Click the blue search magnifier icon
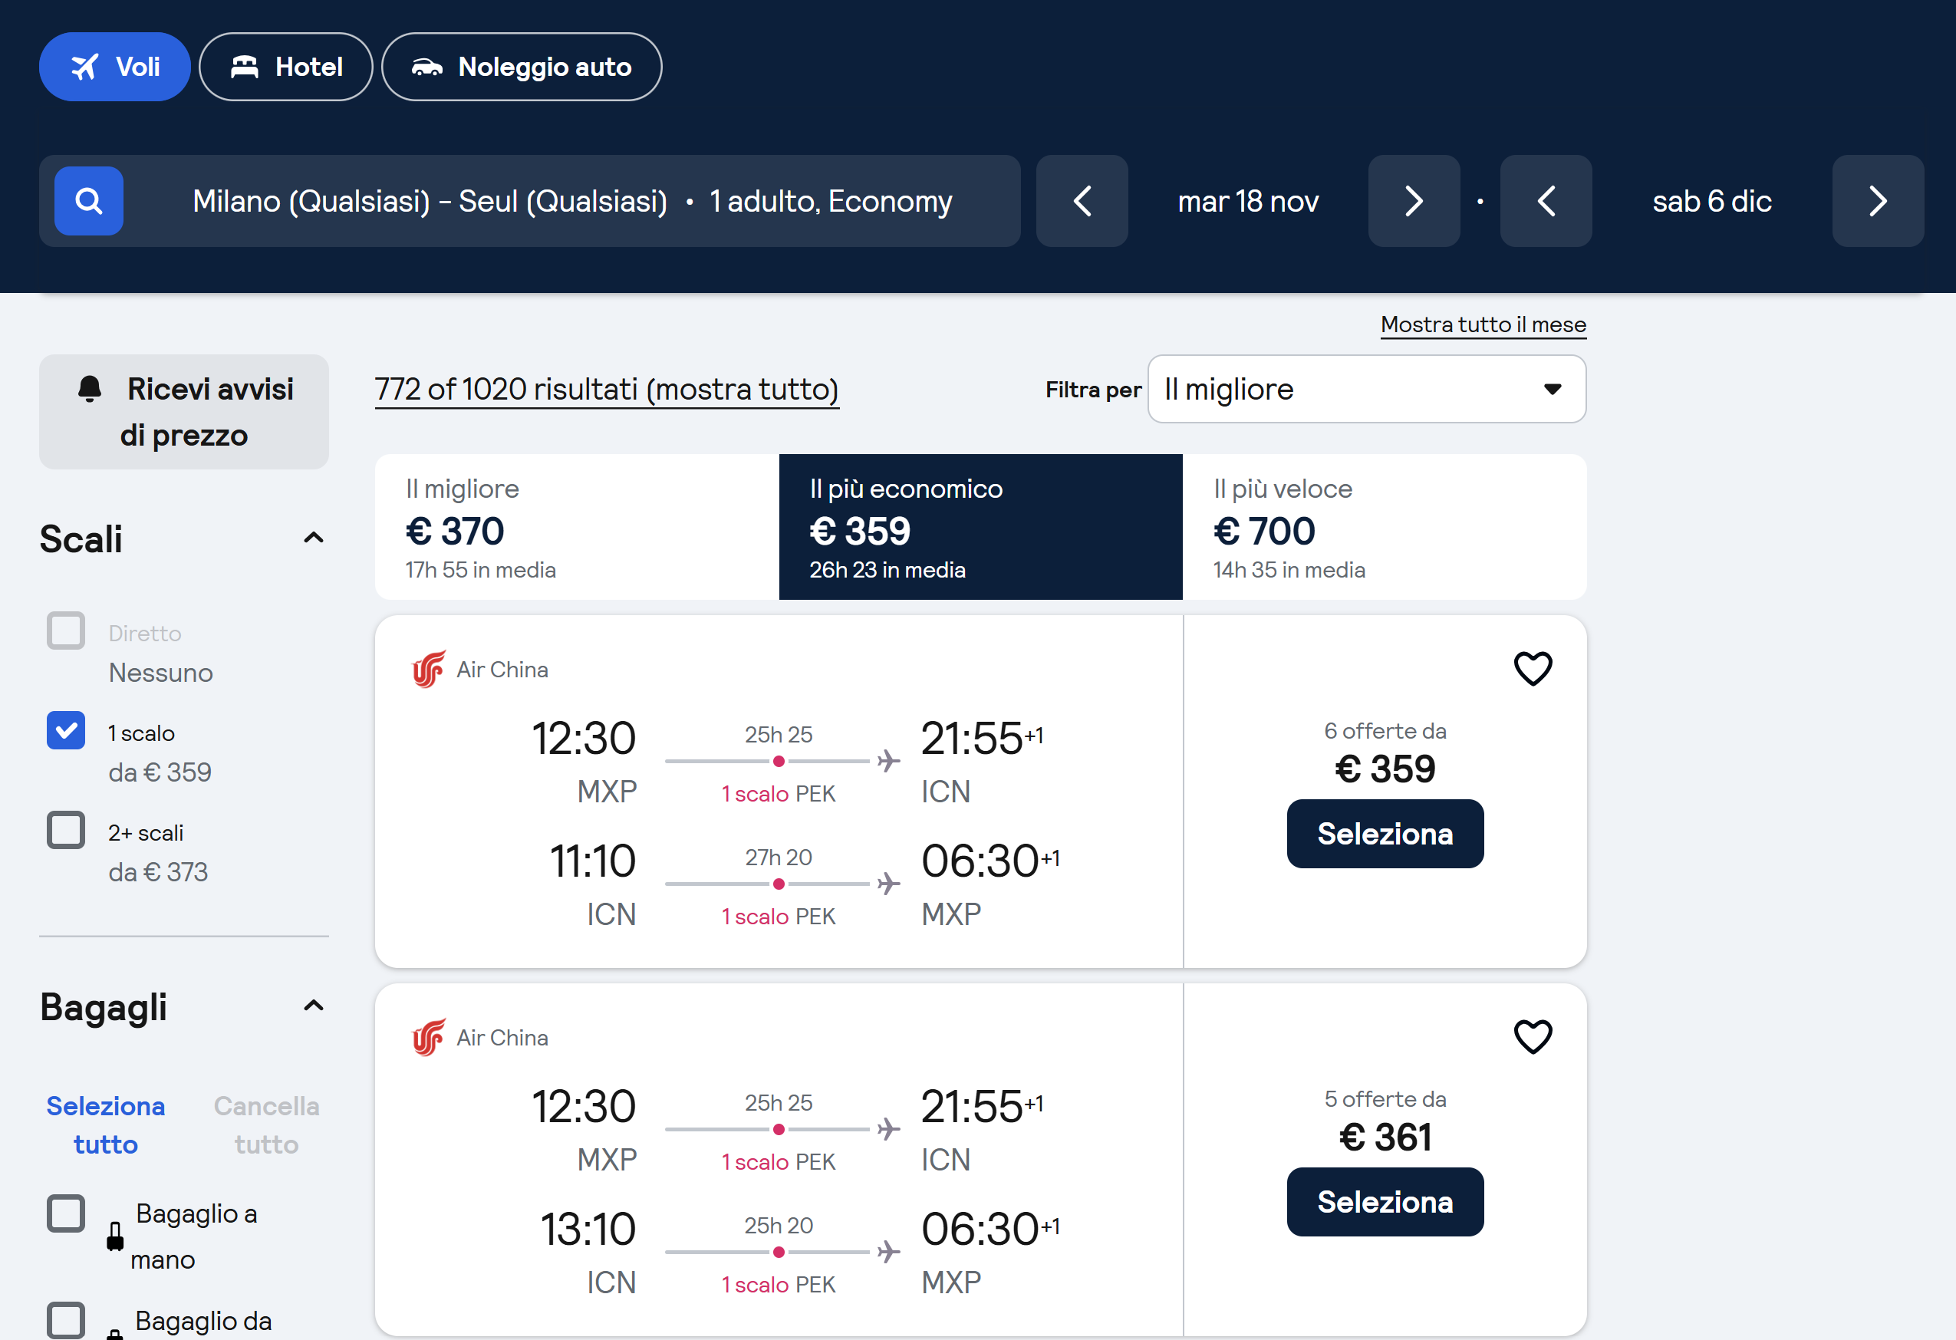 tap(88, 201)
